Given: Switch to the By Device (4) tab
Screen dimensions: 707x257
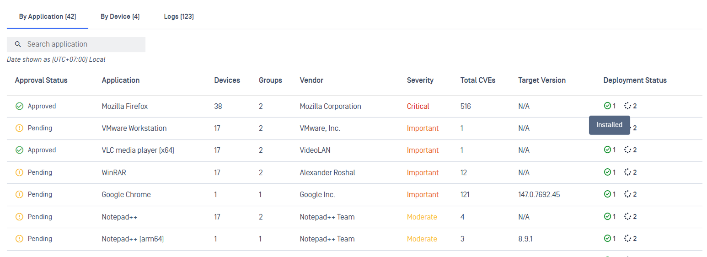Looking at the screenshot, I should 120,16.
